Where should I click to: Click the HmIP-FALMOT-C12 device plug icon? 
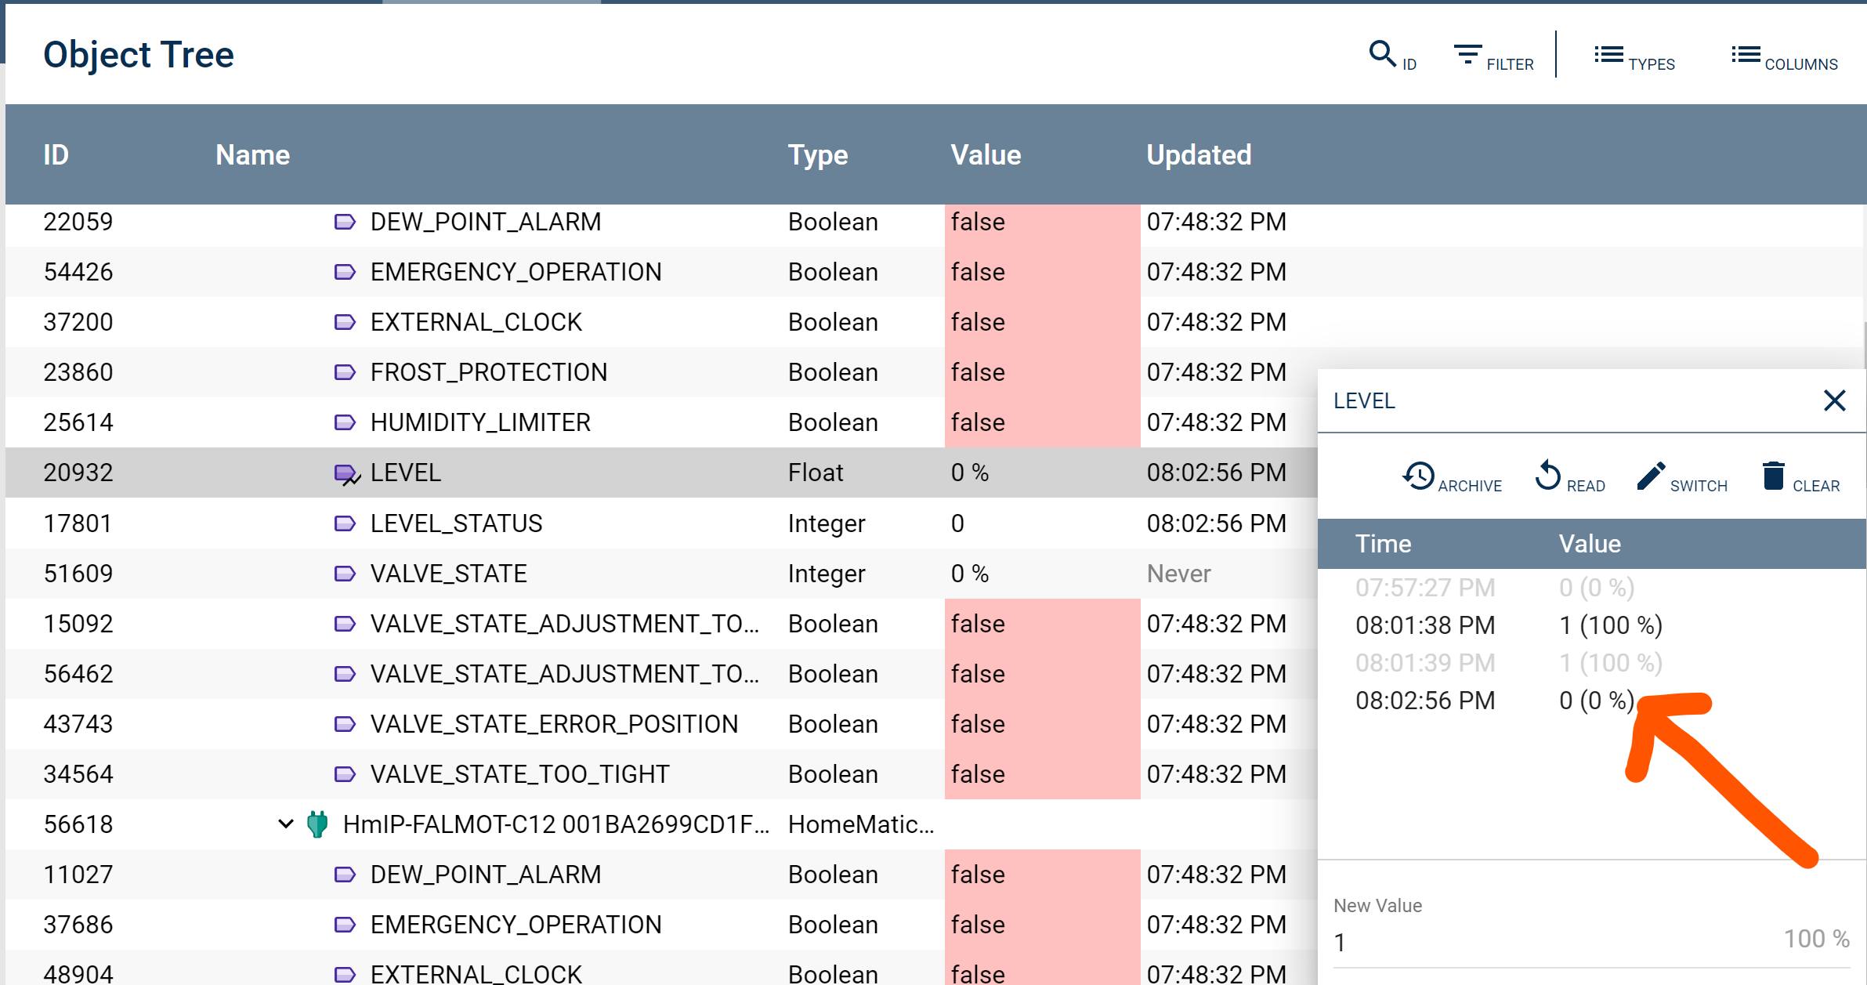click(x=317, y=824)
